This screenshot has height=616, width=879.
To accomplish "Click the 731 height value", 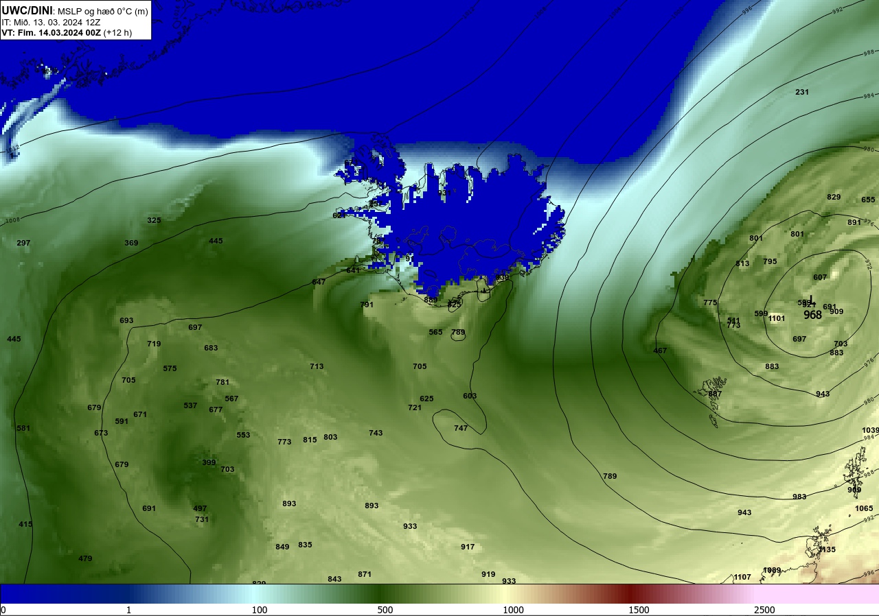I will click(x=202, y=519).
